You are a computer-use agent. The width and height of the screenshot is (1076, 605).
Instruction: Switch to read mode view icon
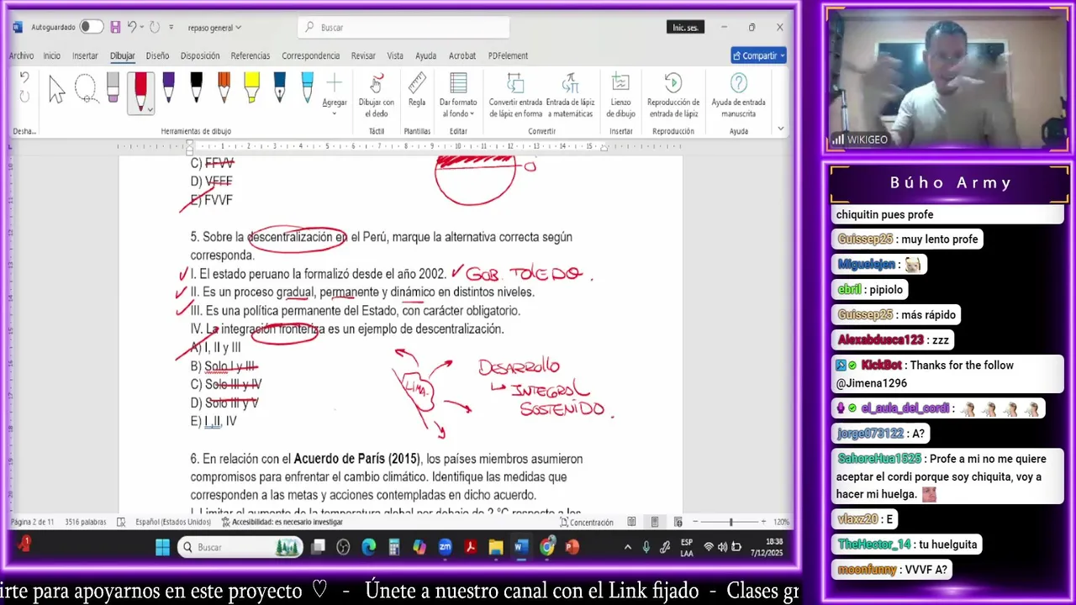click(x=631, y=522)
